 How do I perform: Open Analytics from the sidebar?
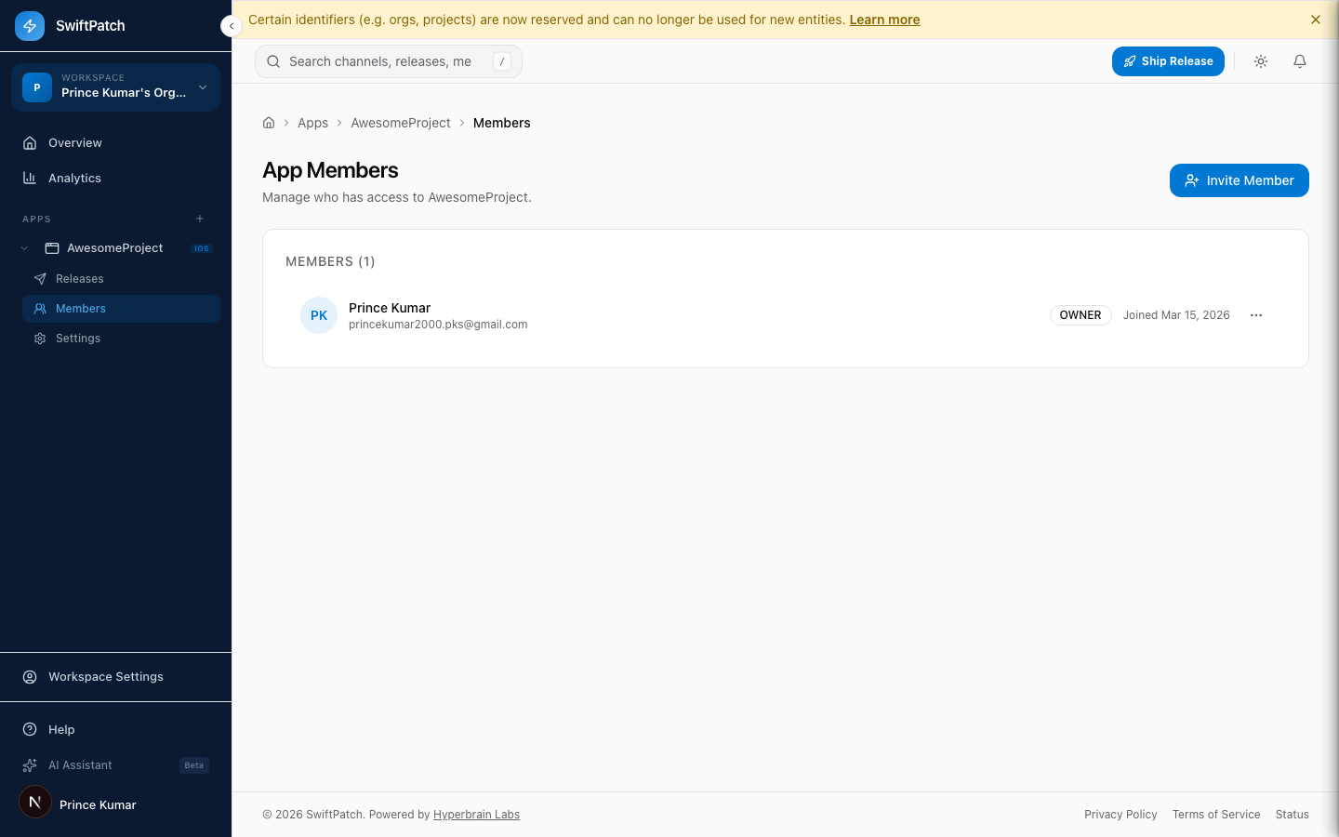(74, 179)
